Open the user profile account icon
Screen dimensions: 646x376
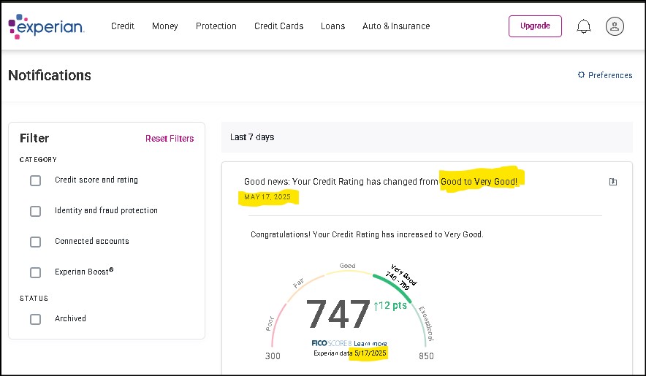pos(614,26)
